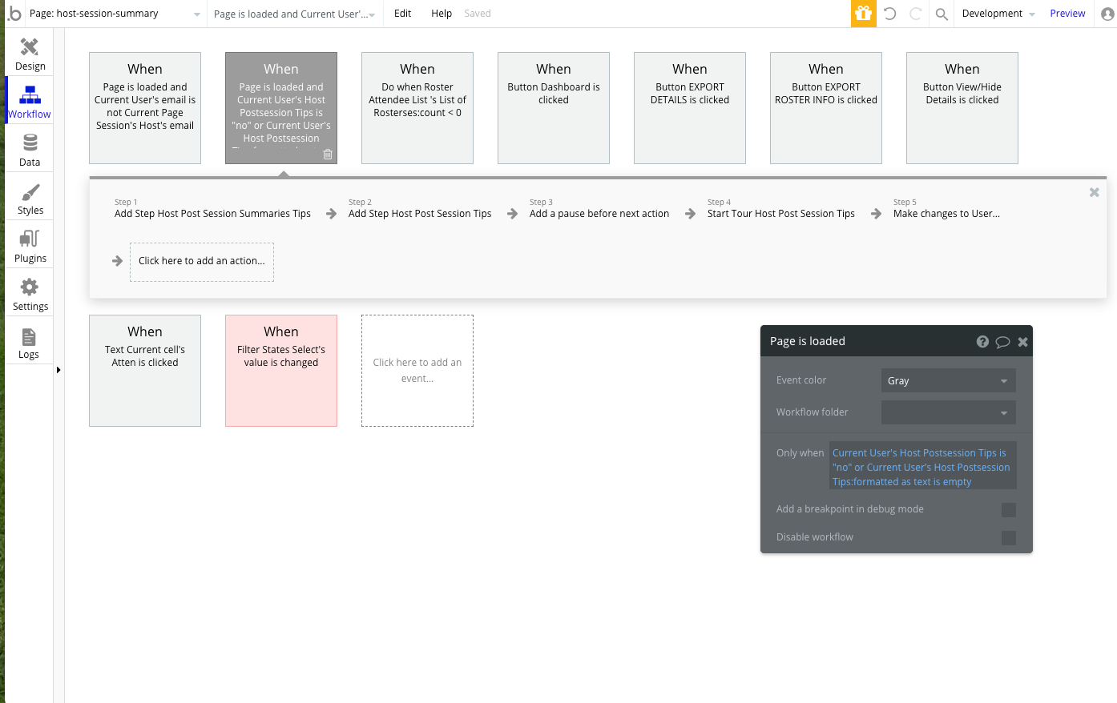Open the Data panel
The width and height of the screenshot is (1117, 703).
[29, 149]
